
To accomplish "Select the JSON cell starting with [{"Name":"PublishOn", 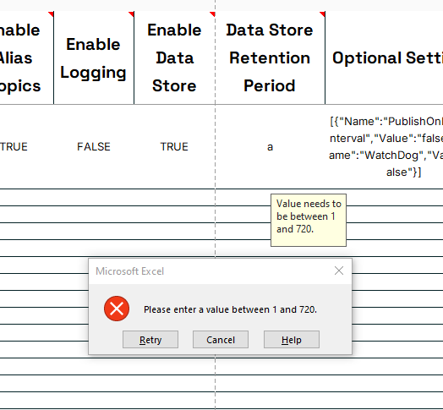I will pyautogui.click(x=384, y=146).
